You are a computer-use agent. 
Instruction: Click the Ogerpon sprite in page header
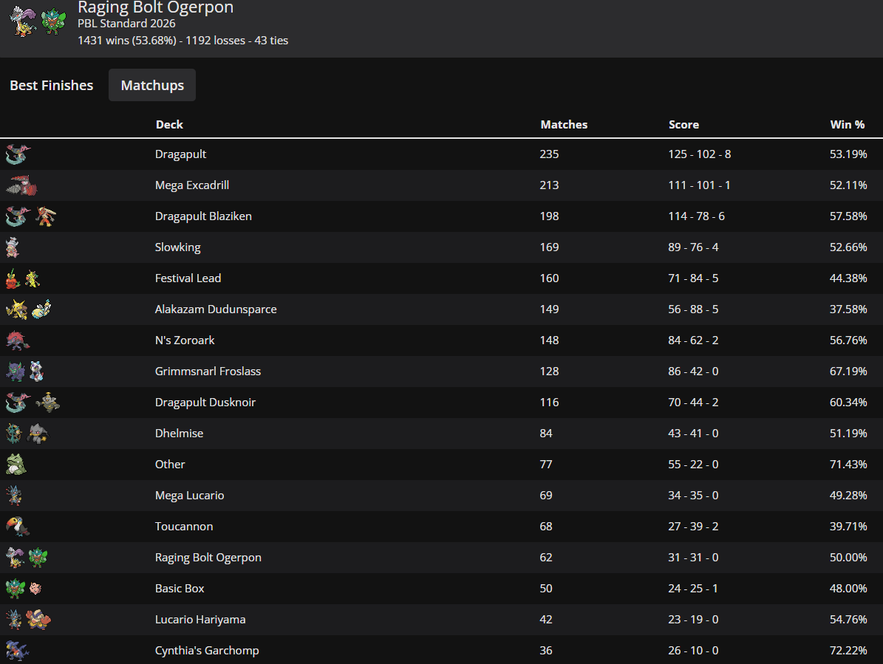[53, 21]
